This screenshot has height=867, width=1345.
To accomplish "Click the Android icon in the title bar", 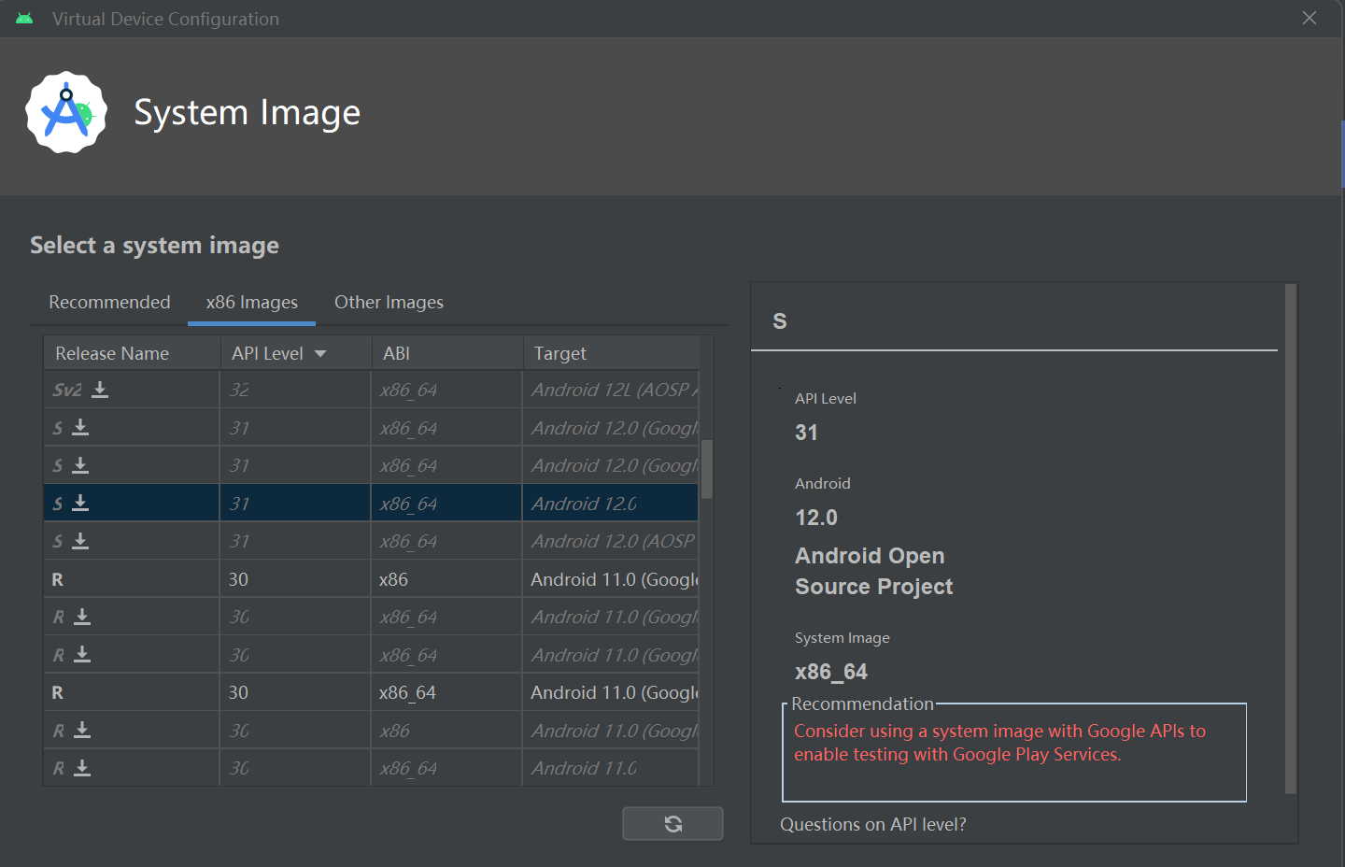I will (x=24, y=19).
